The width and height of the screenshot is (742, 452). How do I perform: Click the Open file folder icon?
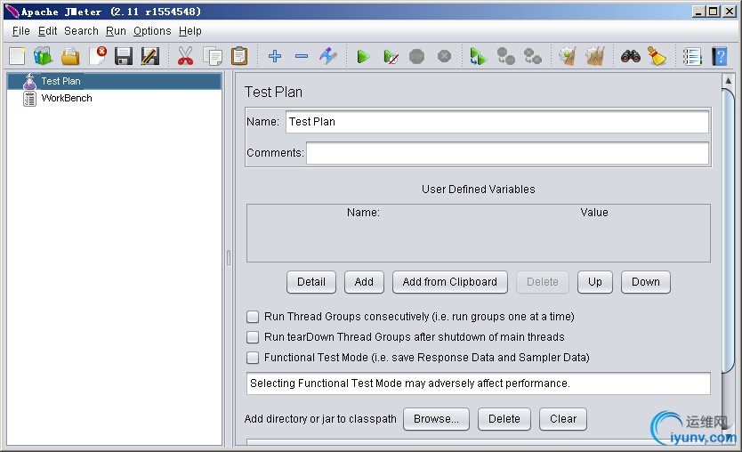tap(70, 56)
